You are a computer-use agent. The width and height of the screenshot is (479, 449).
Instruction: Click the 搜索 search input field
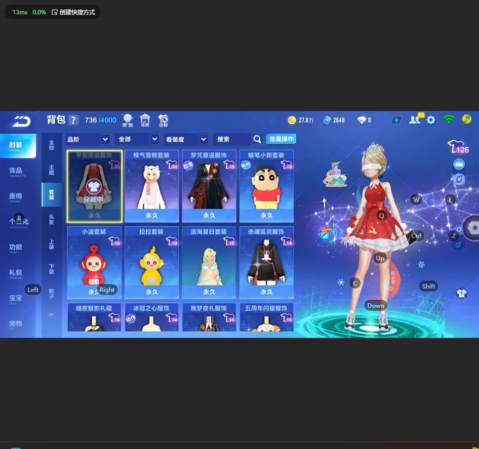tap(232, 139)
